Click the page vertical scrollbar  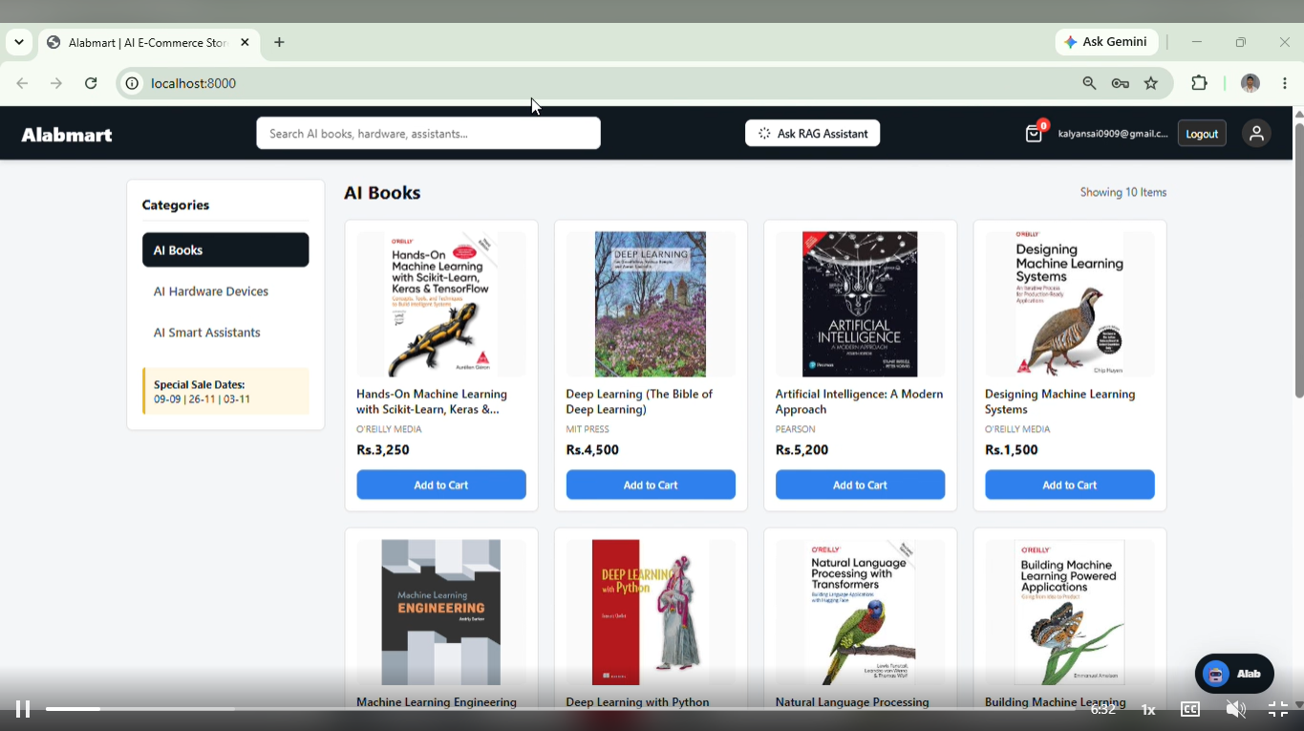1298,260
